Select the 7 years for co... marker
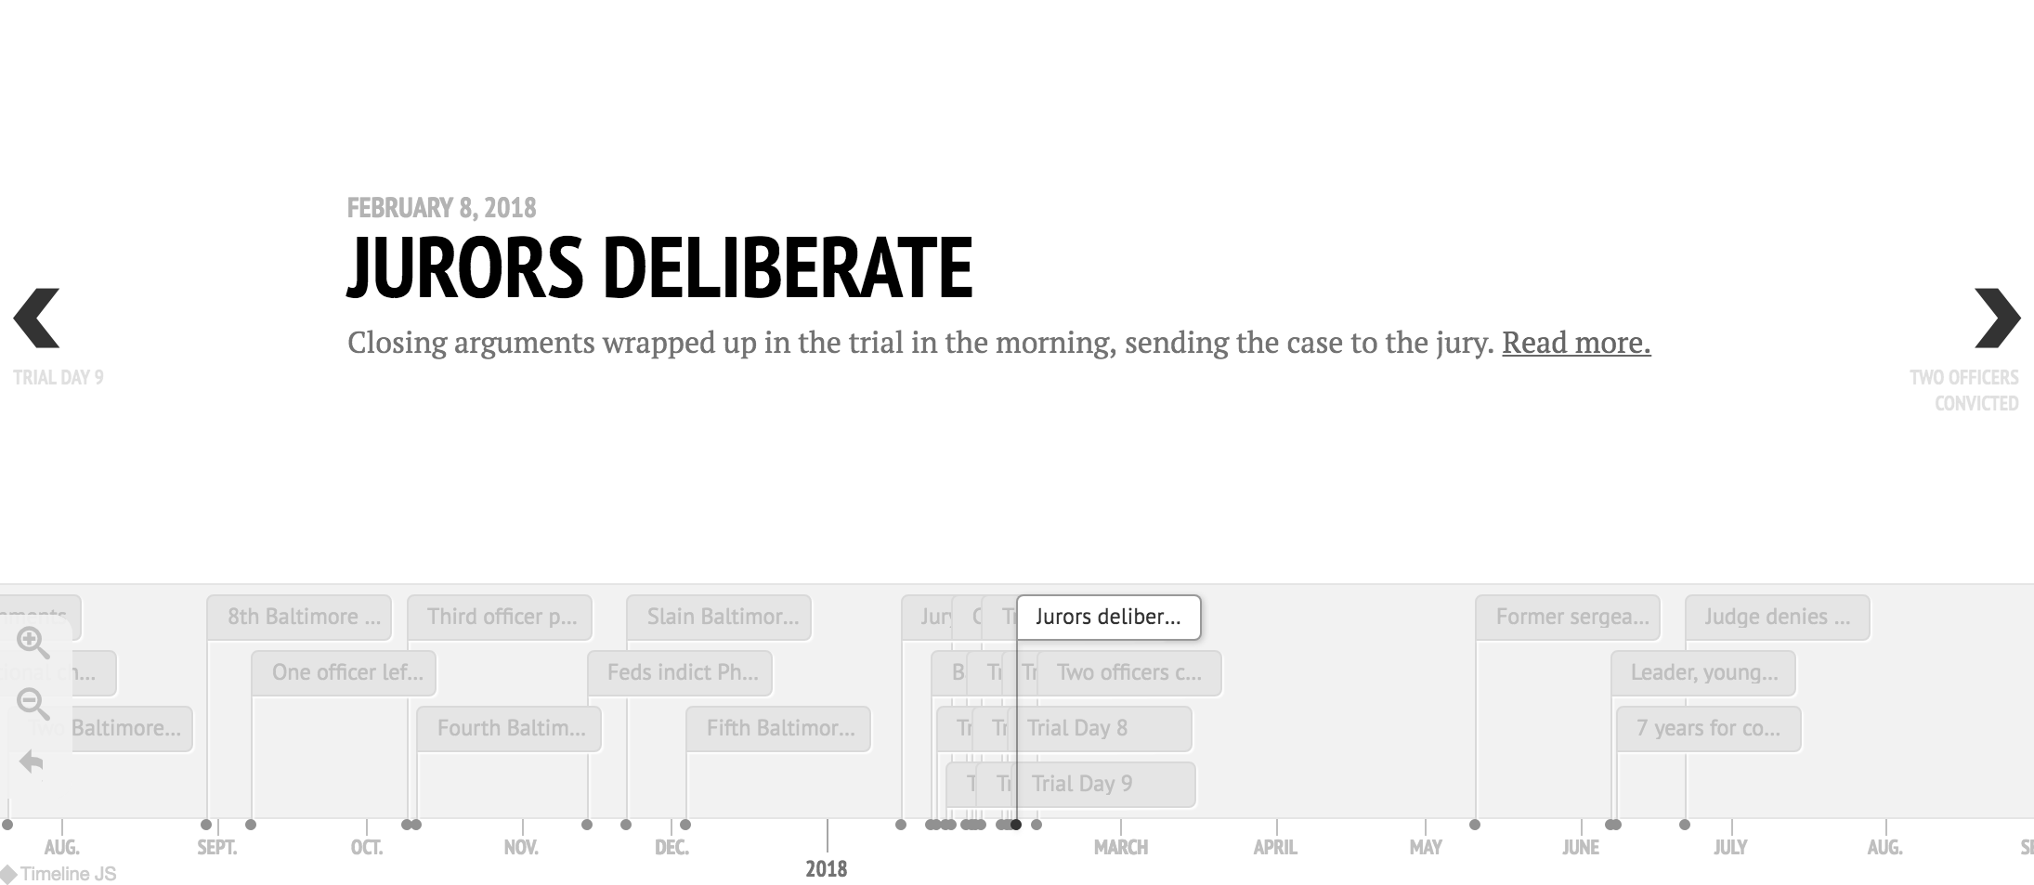The image size is (2034, 885). coord(1709,729)
